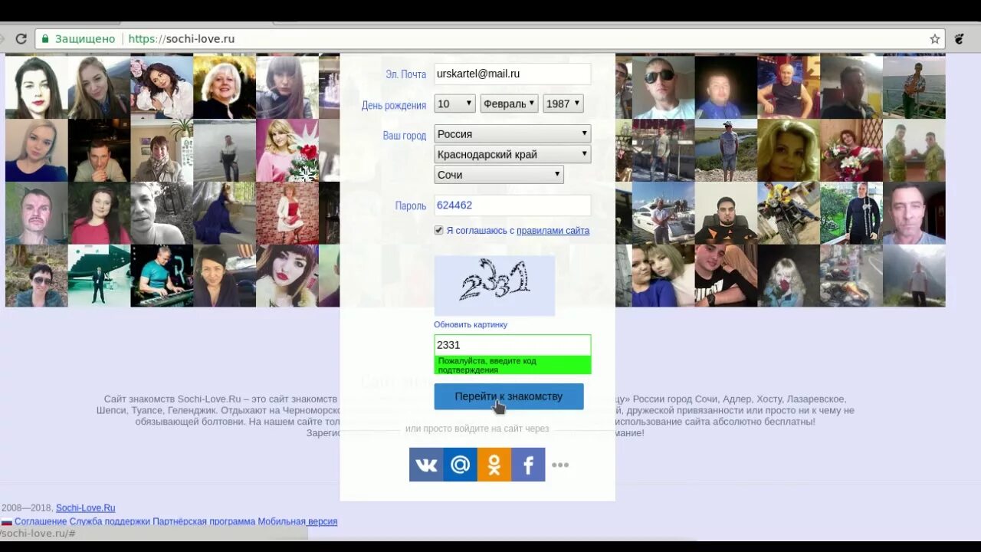Click Обновить картинку to refresh captcha
981x552 pixels.
click(471, 324)
